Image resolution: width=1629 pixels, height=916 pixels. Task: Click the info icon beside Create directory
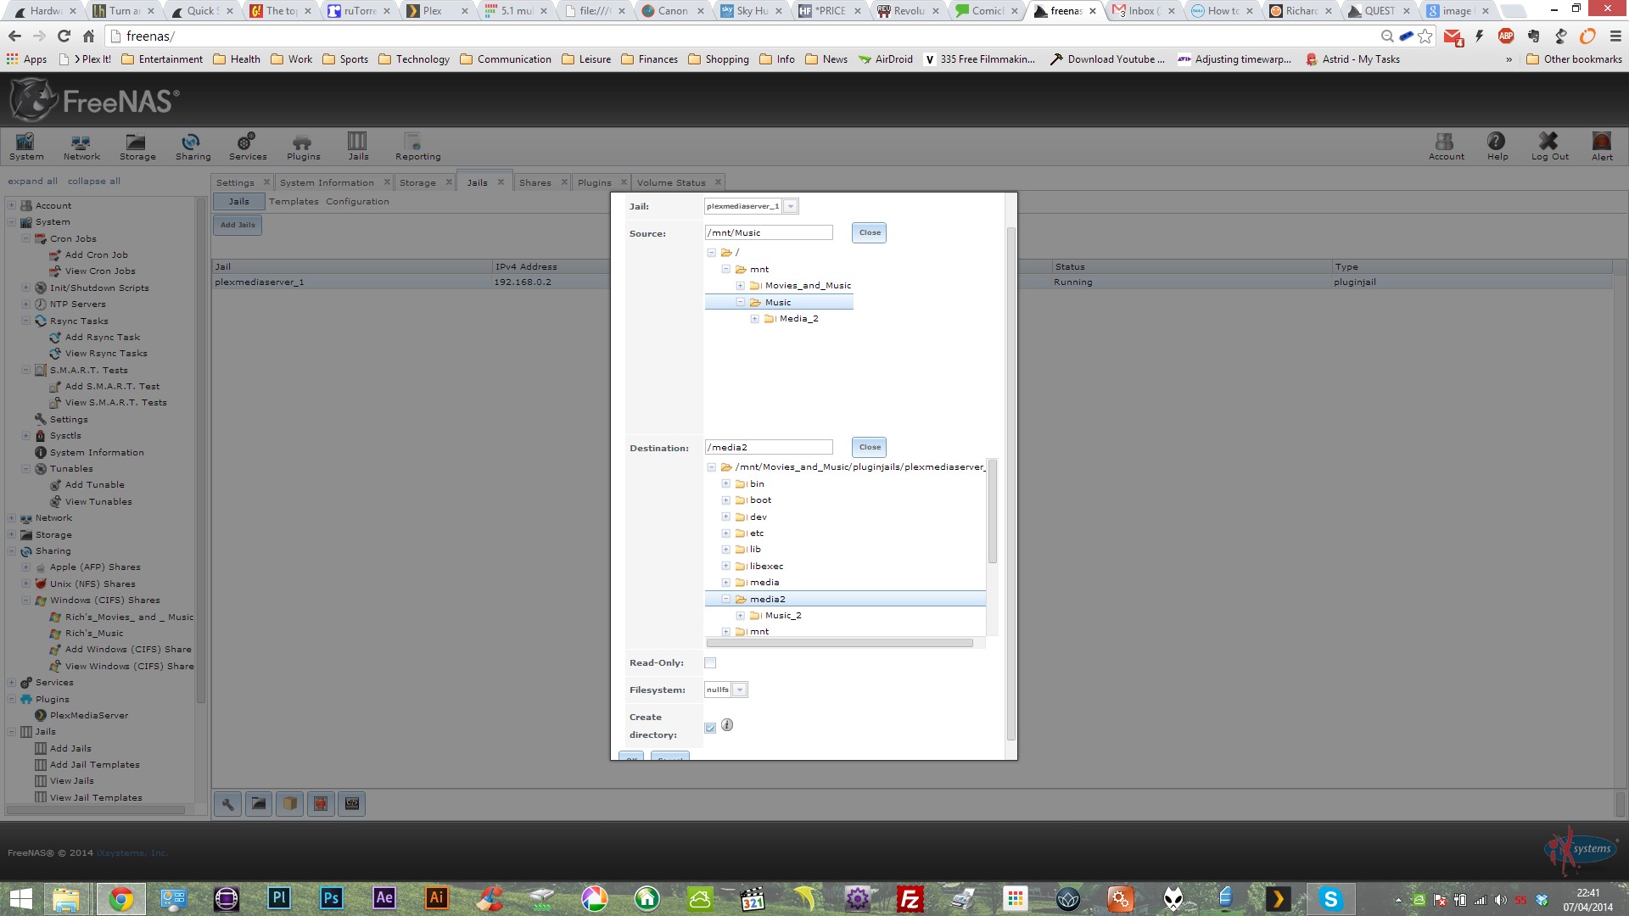point(727,725)
